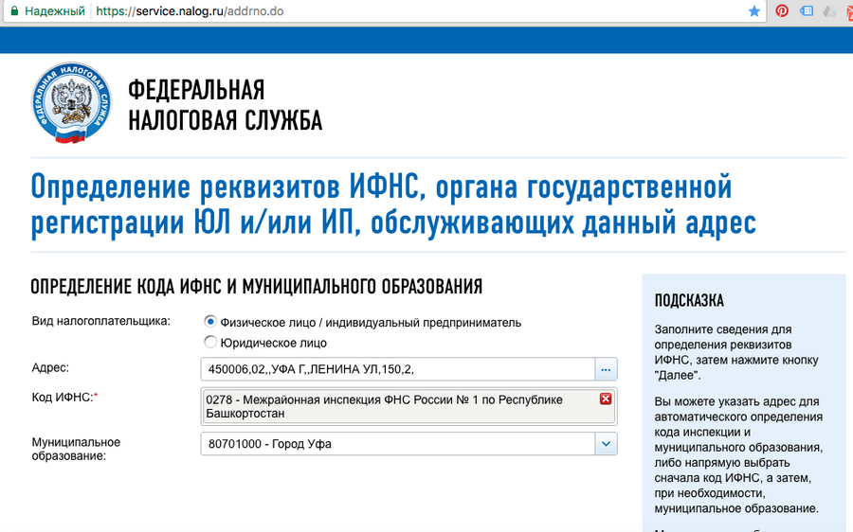The width and height of the screenshot is (853, 532).
Task: Select 'Физическое лицо / индивидуальный предприниматель' option
Action: point(210,322)
